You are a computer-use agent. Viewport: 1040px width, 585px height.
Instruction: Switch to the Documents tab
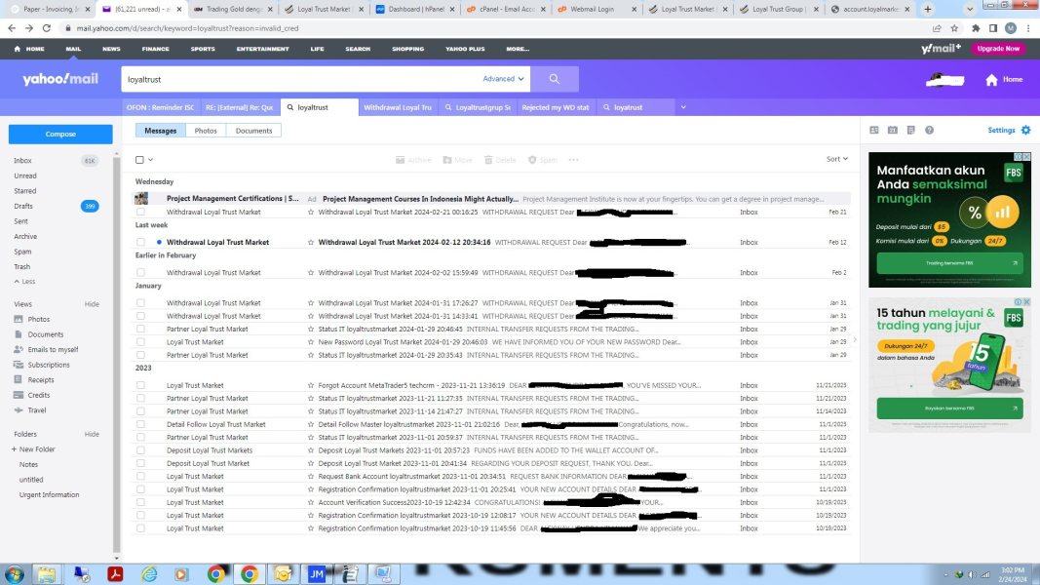click(x=254, y=131)
